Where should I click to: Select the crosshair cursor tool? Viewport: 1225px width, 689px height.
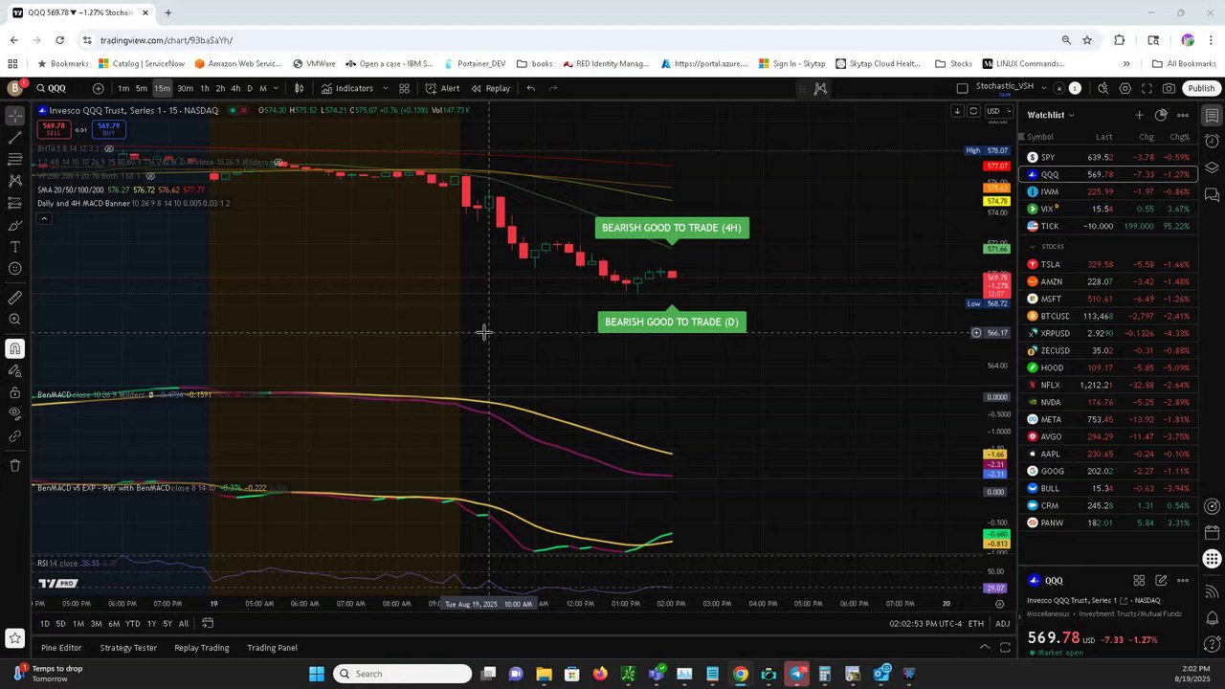click(x=14, y=116)
